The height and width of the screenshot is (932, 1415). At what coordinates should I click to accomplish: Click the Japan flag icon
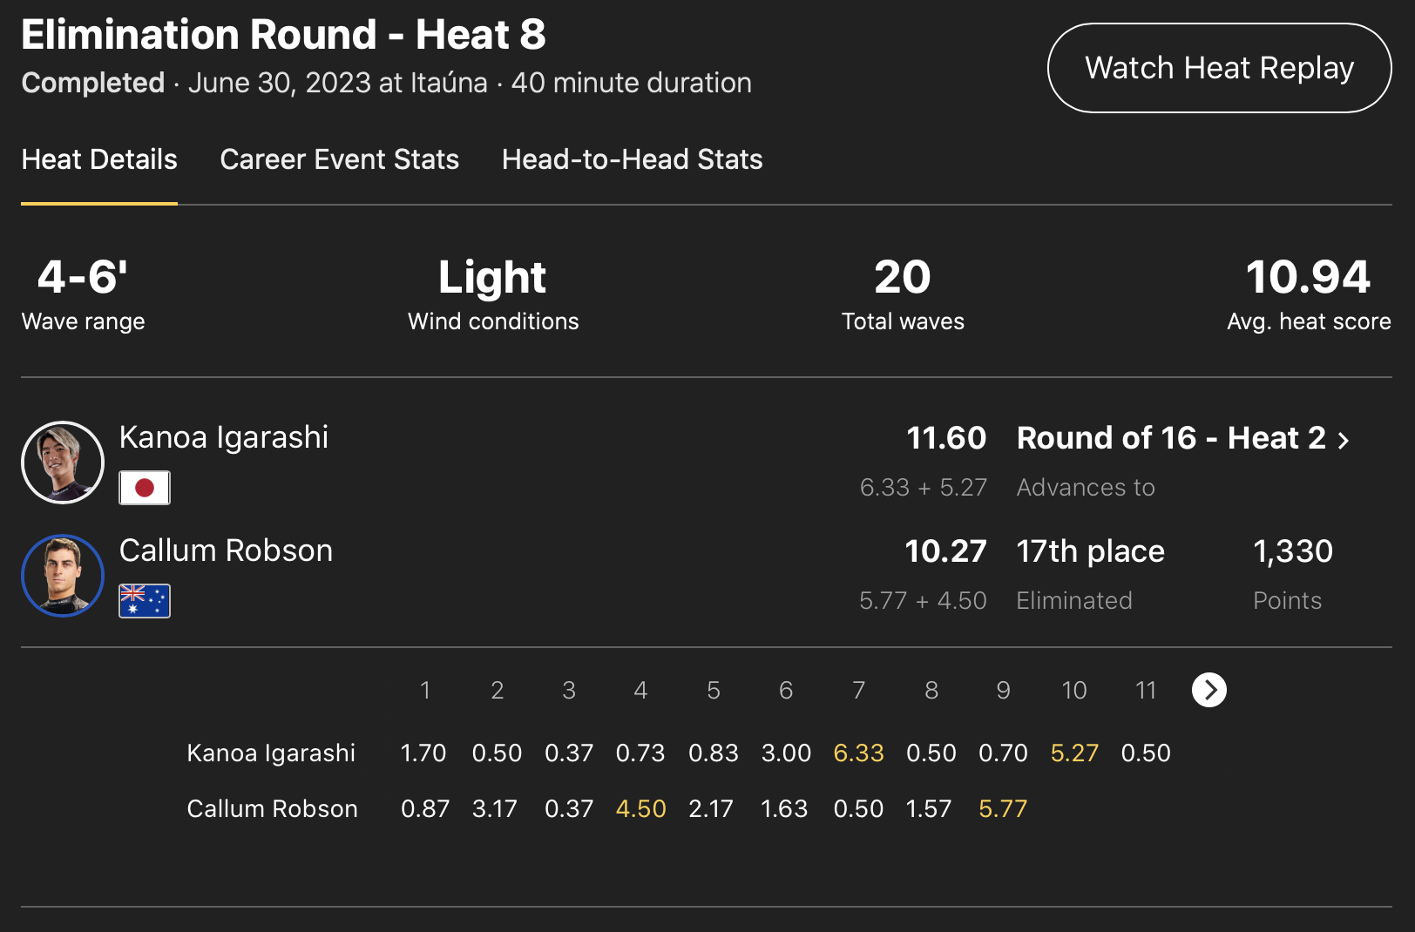(145, 488)
